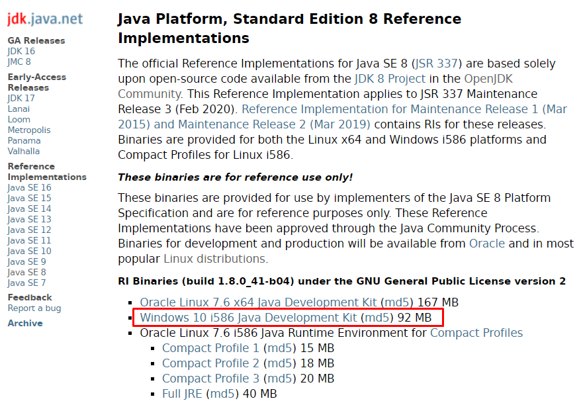The image size is (581, 407).
Task: Download the Windows 10 i586 Java Development Kit
Action: [x=248, y=318]
